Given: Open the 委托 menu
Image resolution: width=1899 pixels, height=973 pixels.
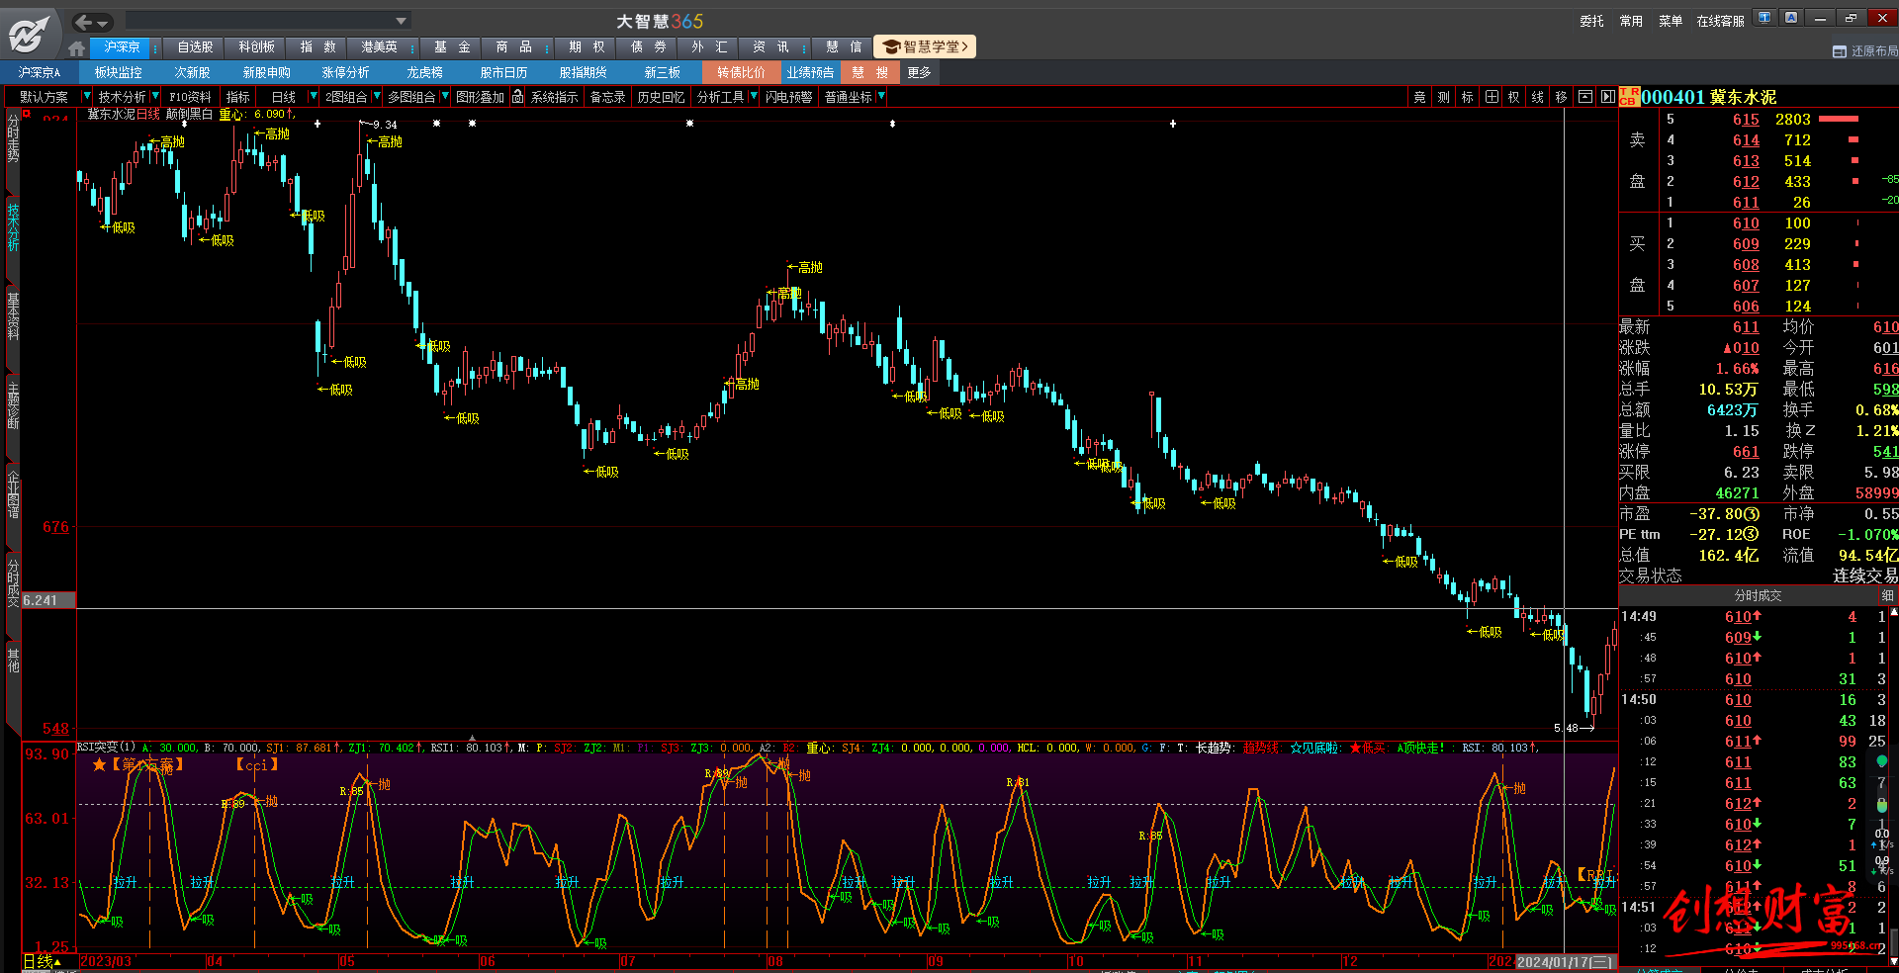Looking at the screenshot, I should (1591, 21).
